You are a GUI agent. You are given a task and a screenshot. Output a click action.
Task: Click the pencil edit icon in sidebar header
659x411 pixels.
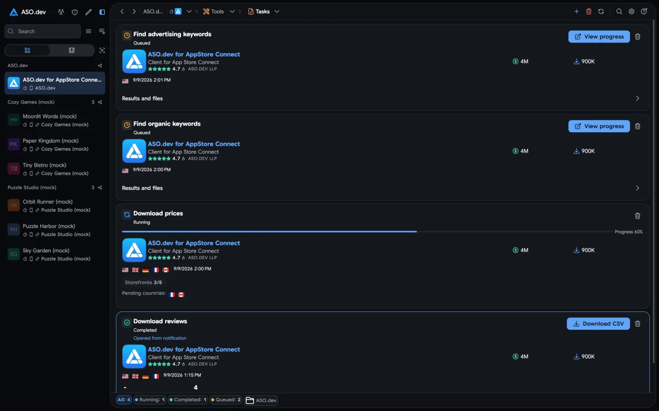(x=88, y=12)
